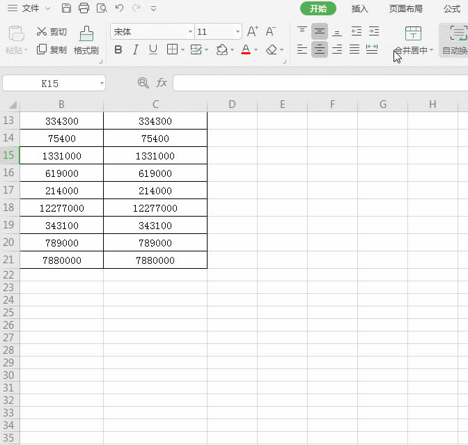Click the 自动换行 wrap text button

[455, 40]
